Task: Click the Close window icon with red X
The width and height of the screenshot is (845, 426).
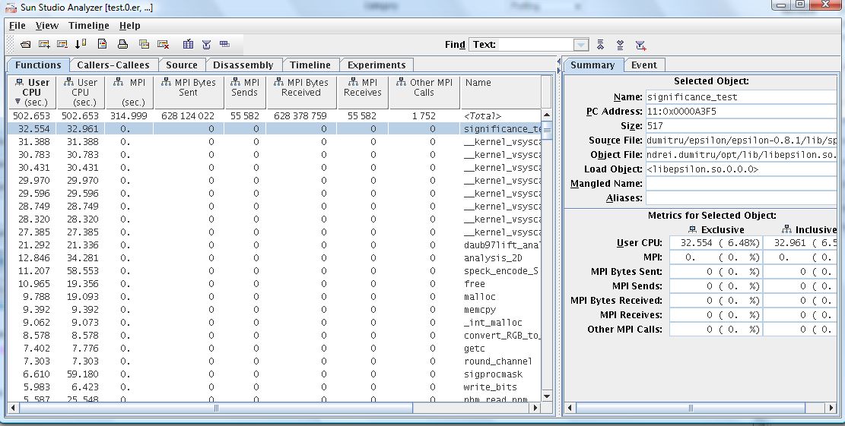Action: pyautogui.click(x=163, y=45)
